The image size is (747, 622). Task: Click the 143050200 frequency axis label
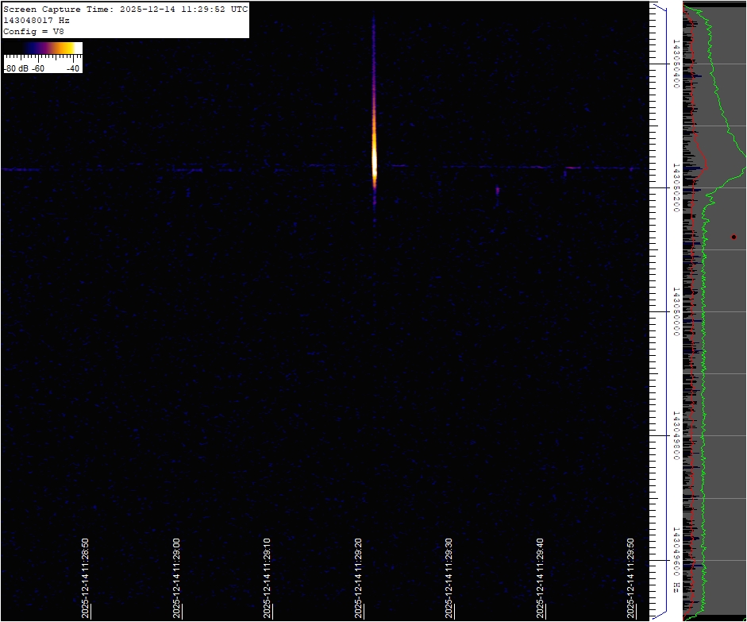tap(676, 187)
